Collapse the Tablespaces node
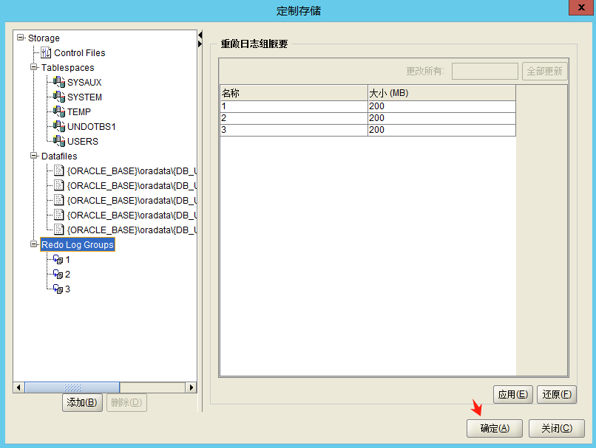 tap(34, 67)
